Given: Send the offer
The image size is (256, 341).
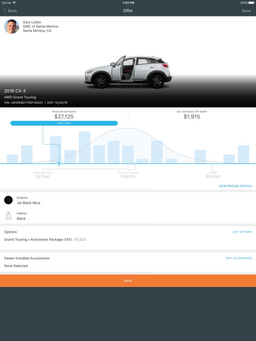Looking at the screenshot, I should coord(128,281).
